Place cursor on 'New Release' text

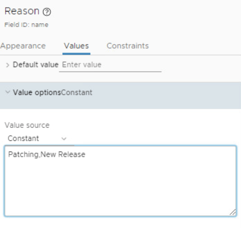tap(63, 154)
